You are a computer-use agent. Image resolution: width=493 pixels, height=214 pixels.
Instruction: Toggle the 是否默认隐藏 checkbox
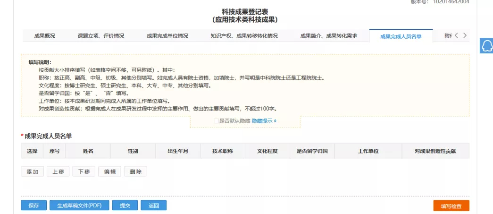[216, 121]
